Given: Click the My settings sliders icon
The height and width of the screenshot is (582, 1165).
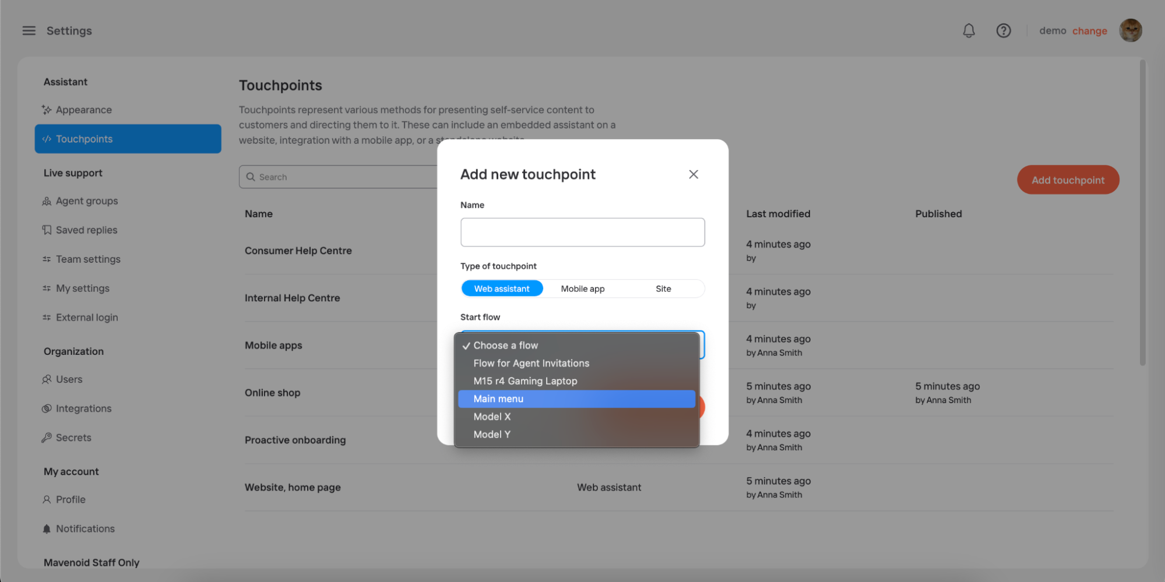Looking at the screenshot, I should 47,288.
